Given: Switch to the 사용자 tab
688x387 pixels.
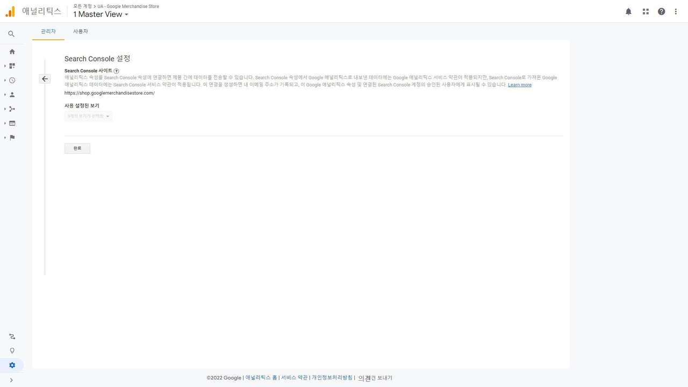Looking at the screenshot, I should click(81, 31).
